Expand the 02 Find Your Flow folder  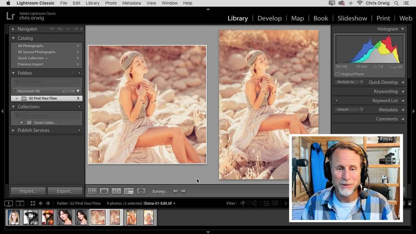coord(17,98)
